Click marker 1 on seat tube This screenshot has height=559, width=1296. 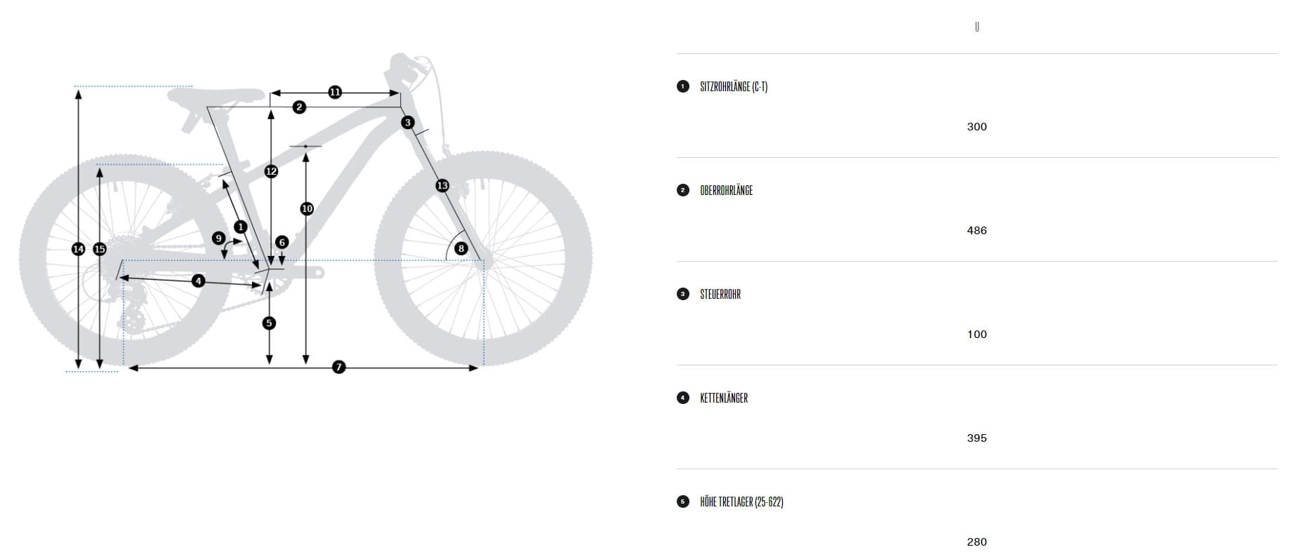coord(241,227)
